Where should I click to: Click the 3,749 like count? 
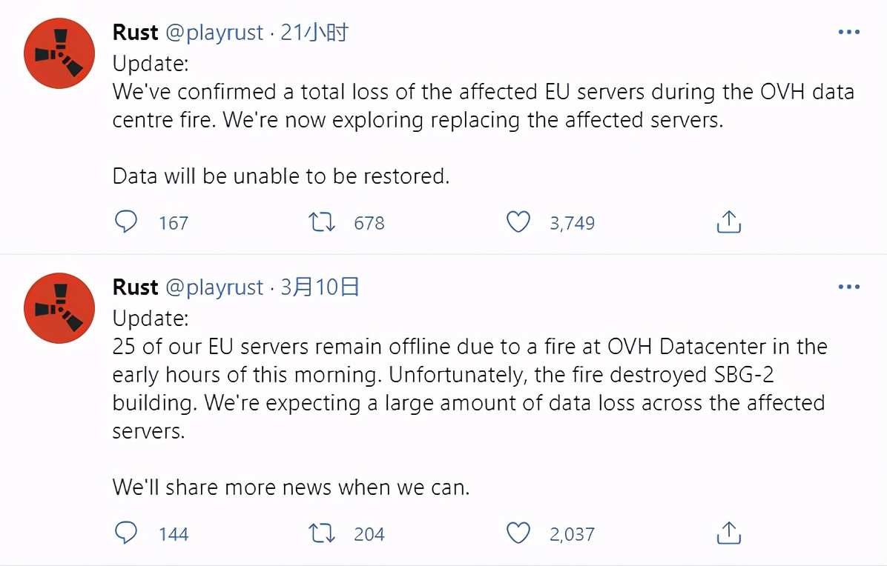point(571,222)
